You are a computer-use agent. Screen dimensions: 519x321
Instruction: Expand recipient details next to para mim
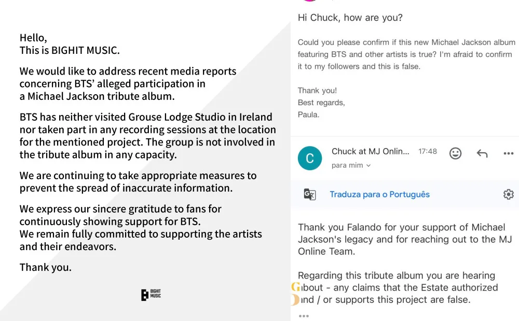point(368,166)
